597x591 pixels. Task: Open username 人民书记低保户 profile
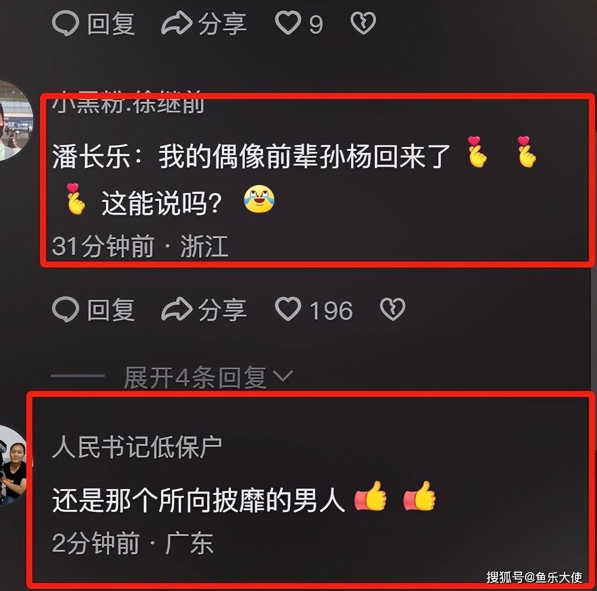pos(137,447)
